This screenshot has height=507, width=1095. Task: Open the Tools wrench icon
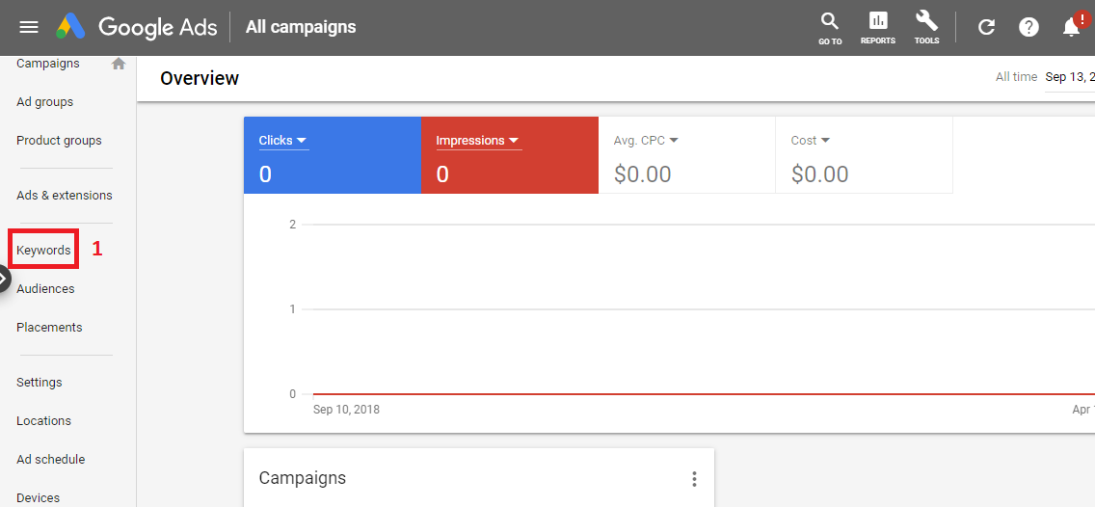tap(926, 28)
